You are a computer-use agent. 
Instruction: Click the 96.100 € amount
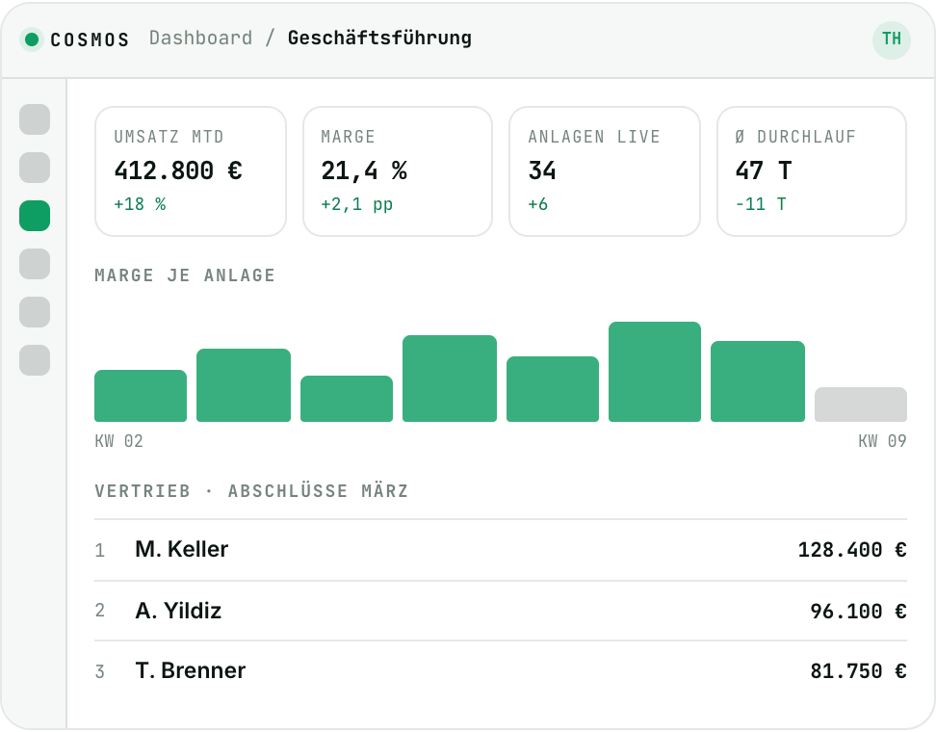pos(858,612)
